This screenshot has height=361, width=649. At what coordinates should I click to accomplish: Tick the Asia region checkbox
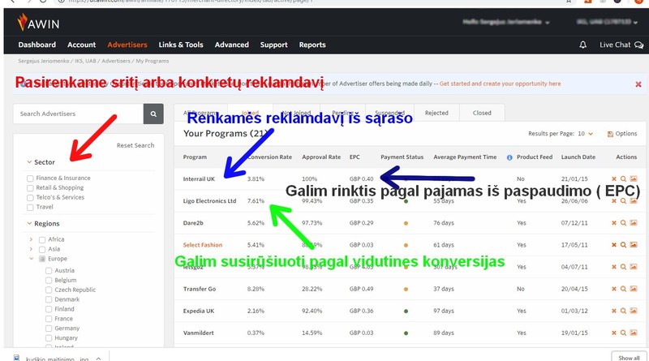pos(42,249)
